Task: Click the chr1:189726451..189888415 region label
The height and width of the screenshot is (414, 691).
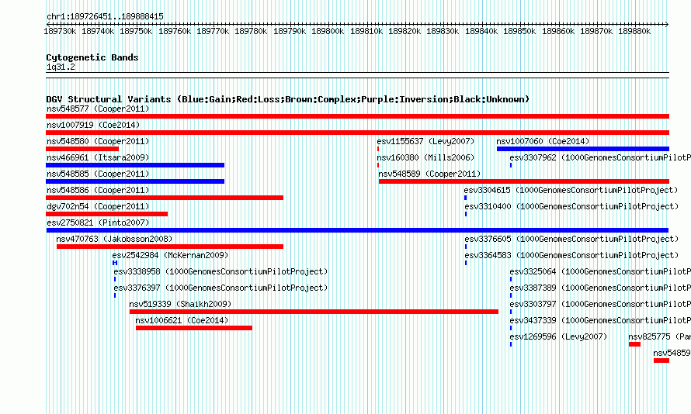Action: 105,16
